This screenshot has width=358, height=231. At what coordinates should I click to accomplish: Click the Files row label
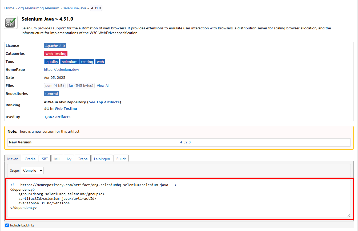(10, 85)
